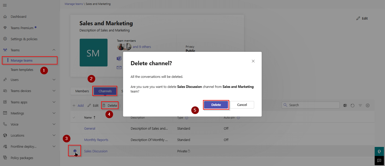Refresh the channels list
The width and height of the screenshot is (385, 166).
(x=352, y=105)
